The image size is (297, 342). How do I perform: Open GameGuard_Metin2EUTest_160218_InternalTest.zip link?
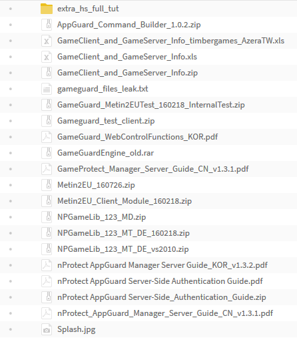tap(151, 105)
